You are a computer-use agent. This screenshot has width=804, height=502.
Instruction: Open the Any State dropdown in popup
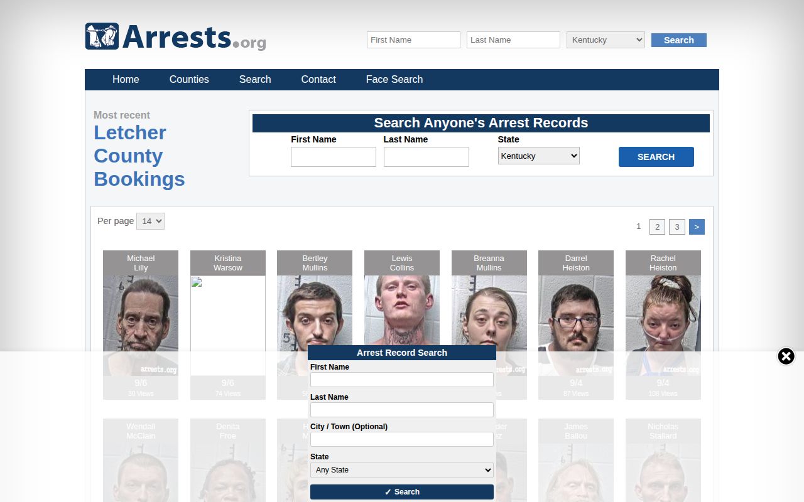pyautogui.click(x=402, y=470)
